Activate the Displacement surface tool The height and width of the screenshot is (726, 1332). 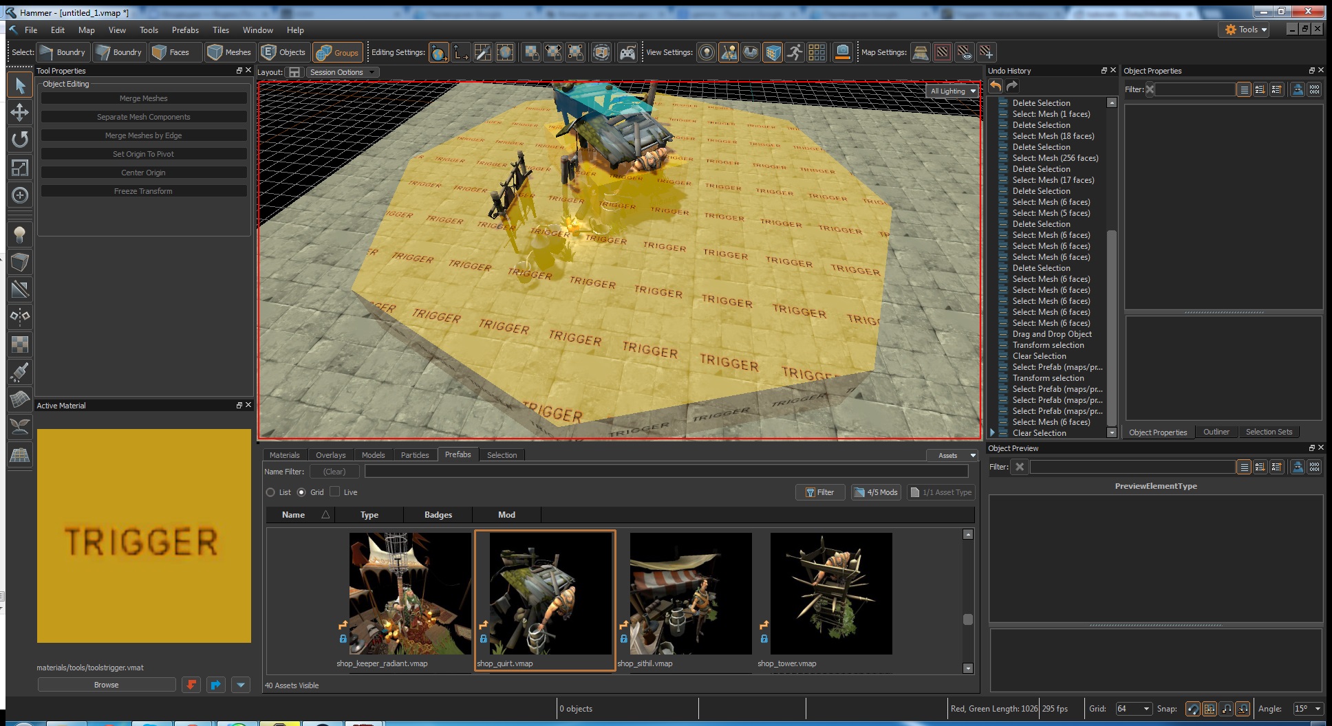(x=20, y=399)
